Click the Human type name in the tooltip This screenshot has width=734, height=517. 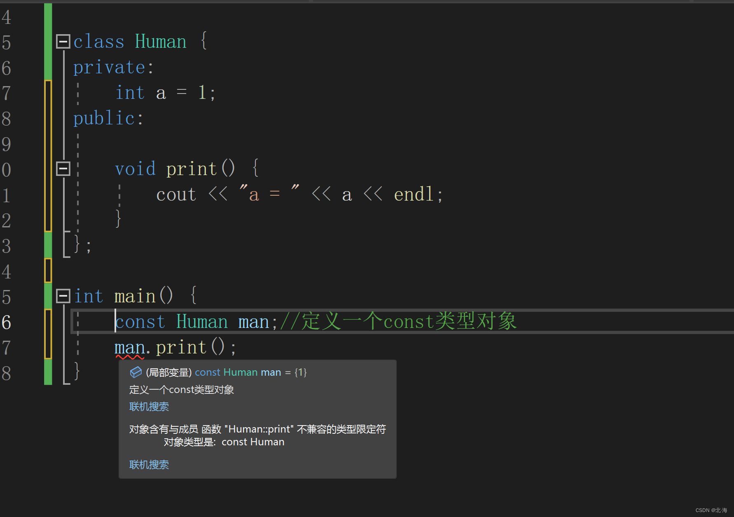tap(240, 372)
